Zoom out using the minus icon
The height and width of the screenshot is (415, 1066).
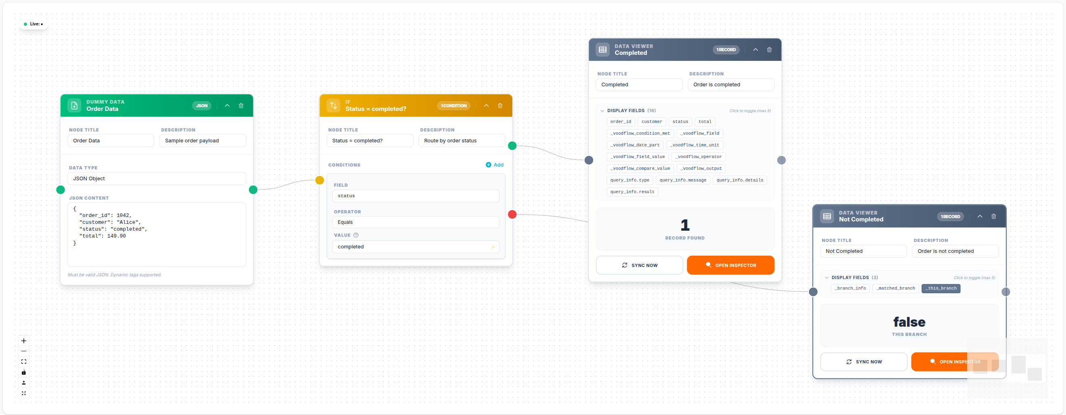[23, 351]
